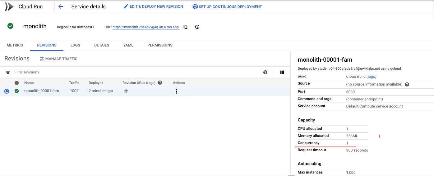This screenshot has width=434, height=176.
Task: Open the Details tab
Action: (102, 45)
